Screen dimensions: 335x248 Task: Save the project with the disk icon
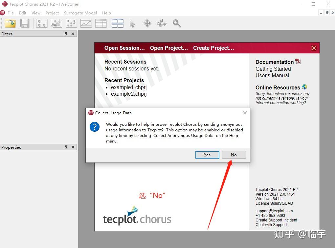coord(25,23)
